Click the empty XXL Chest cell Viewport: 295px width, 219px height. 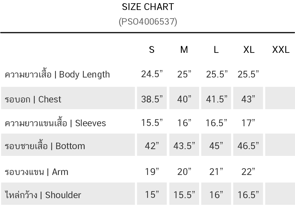(280, 98)
